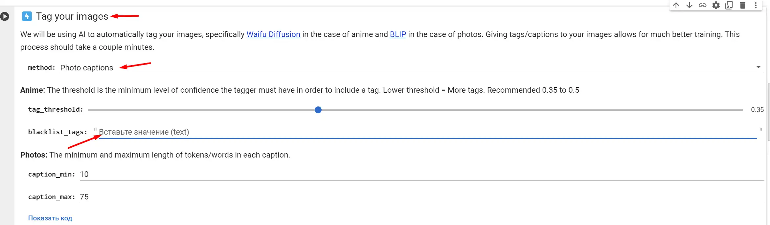770x225 pixels.
Task: Click Показать код to show code
Action: point(50,218)
